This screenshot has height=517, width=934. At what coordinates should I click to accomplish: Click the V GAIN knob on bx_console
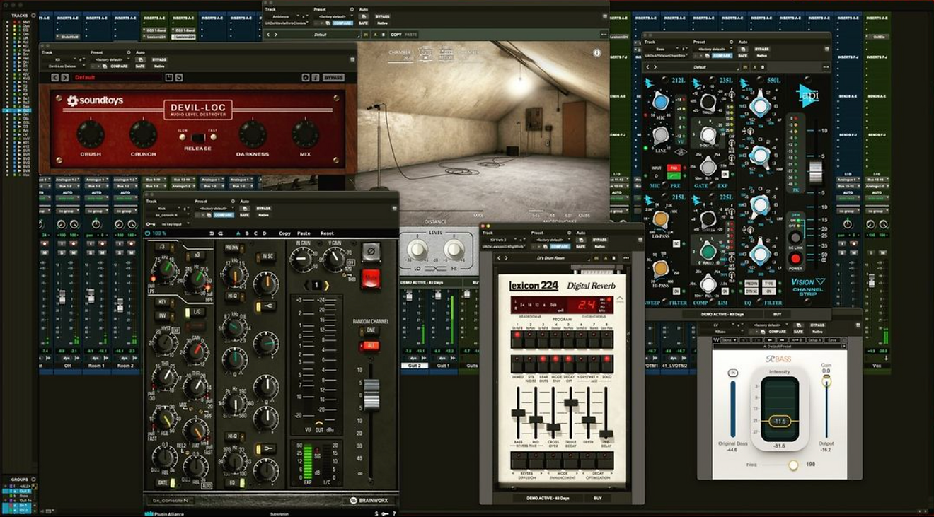335,260
